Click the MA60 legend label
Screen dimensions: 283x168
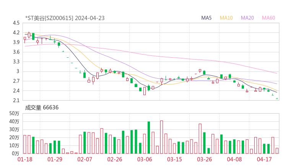click(268, 18)
